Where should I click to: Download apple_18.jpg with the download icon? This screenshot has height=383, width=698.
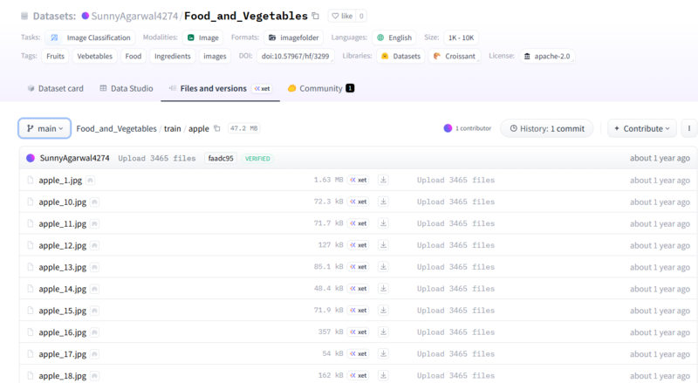tap(383, 375)
